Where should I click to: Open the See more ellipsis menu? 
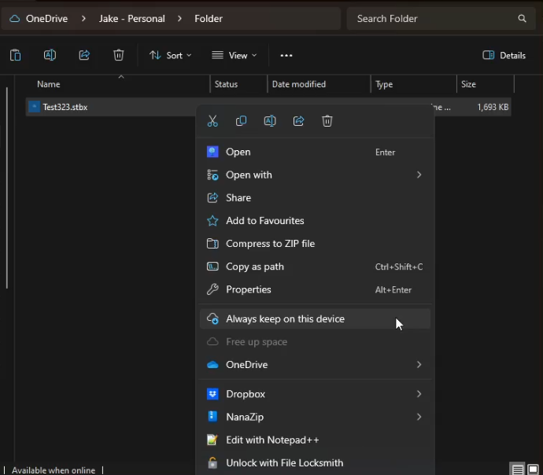pos(286,55)
